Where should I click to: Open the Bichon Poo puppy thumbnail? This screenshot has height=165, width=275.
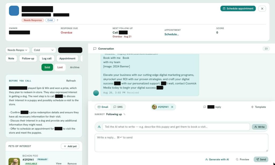14,161
